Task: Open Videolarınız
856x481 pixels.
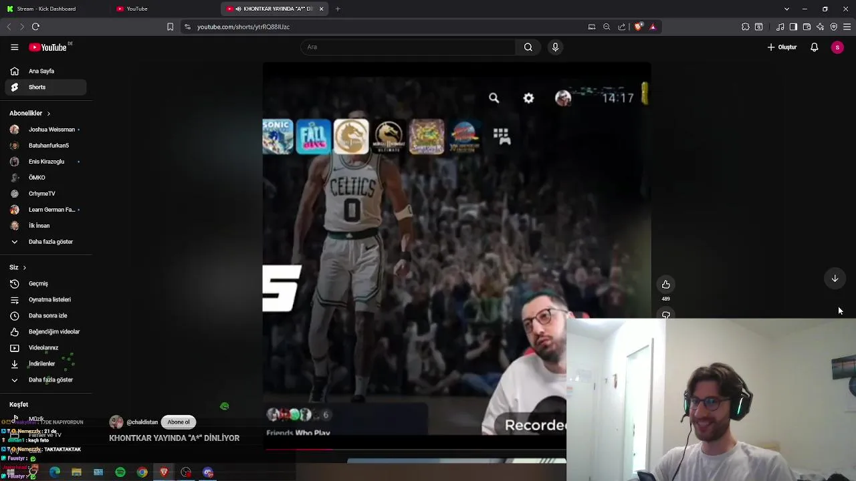Action: 45,348
